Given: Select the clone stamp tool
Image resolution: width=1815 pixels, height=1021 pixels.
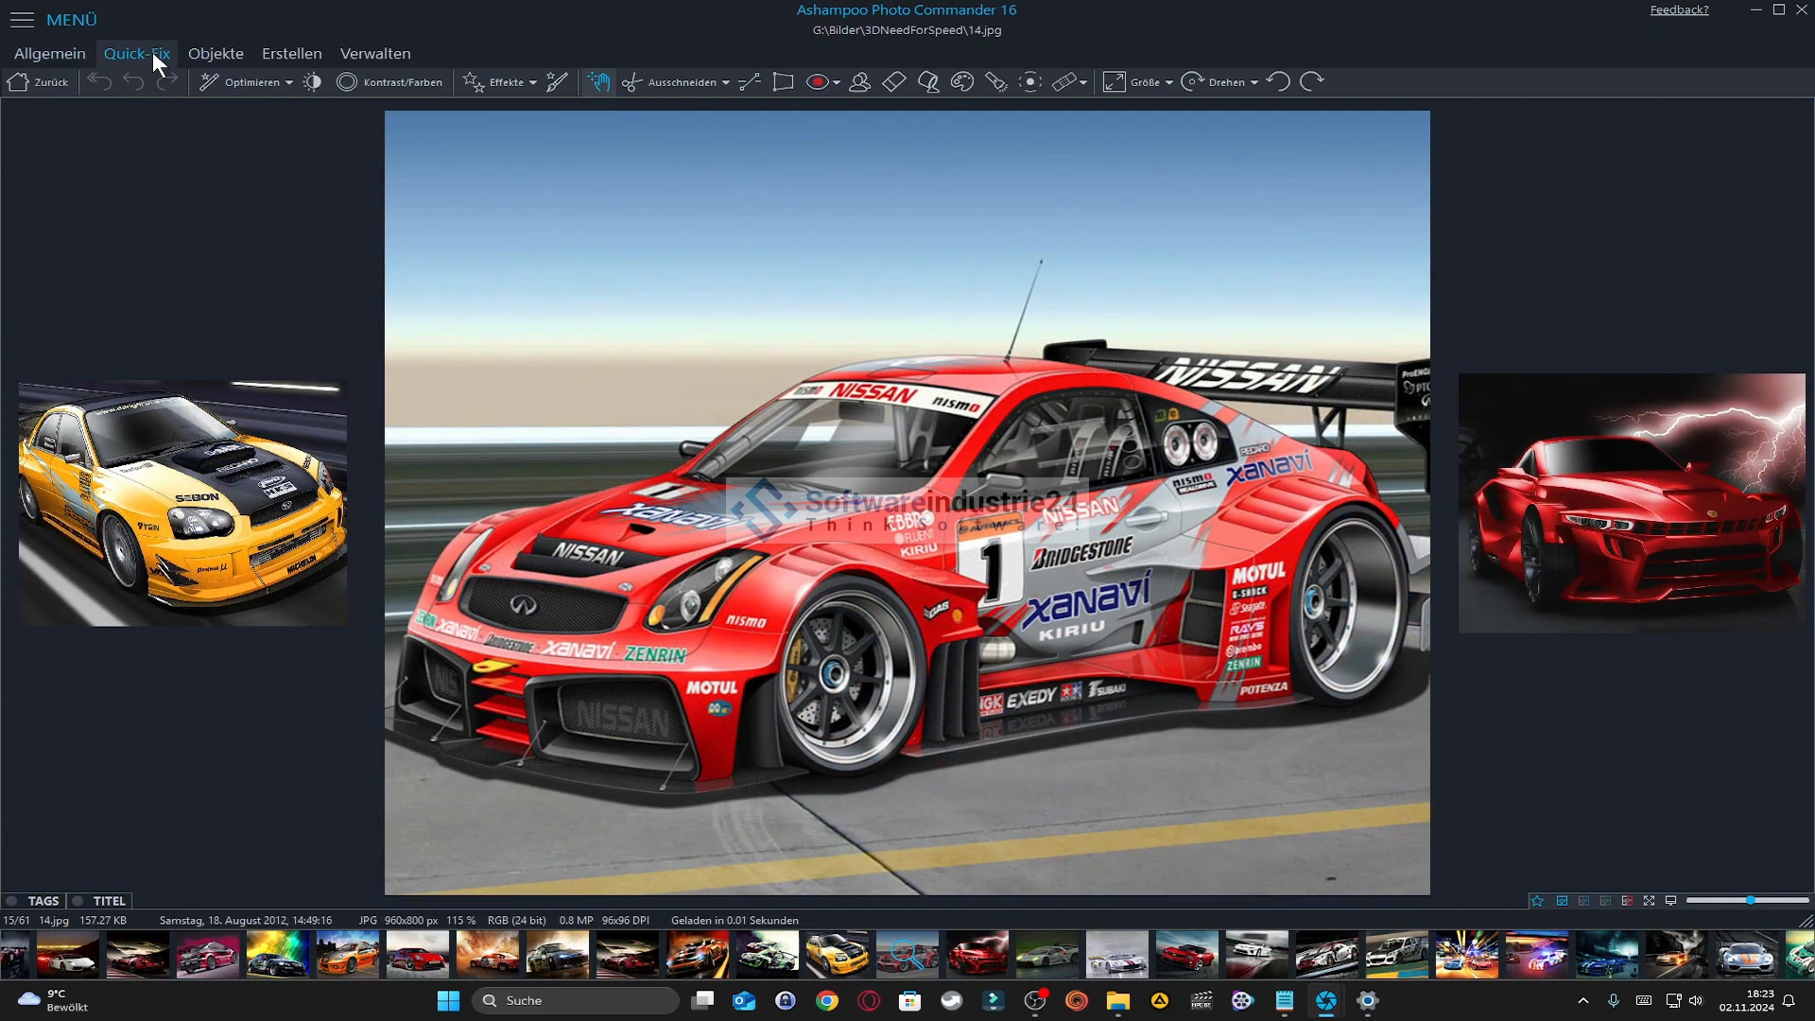Looking at the screenshot, I should (859, 82).
